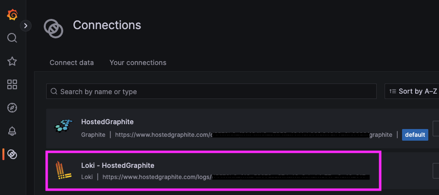Focus the Search by name or type field
Screen dimensions: 439x195
[214, 91]
